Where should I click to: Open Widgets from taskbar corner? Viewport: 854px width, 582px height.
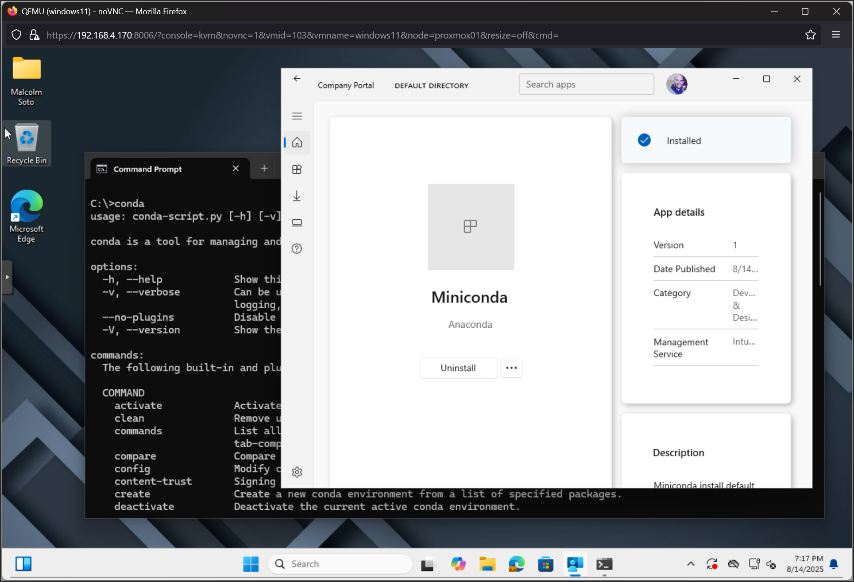[23, 564]
